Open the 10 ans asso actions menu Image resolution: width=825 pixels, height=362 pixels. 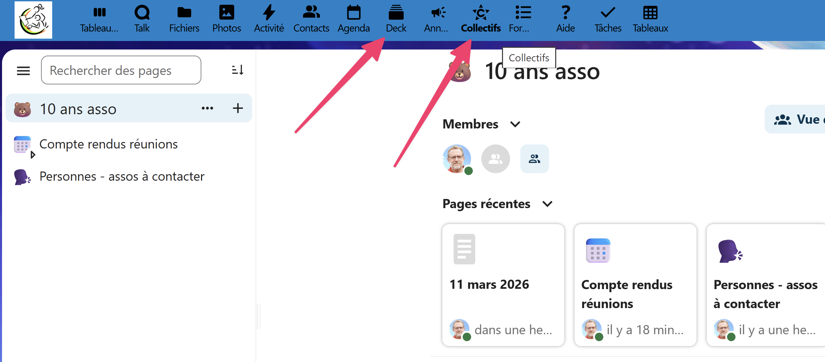tap(207, 108)
